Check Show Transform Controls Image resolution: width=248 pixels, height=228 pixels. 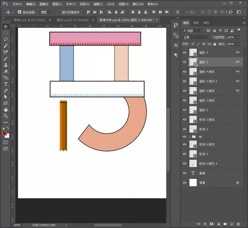[x=59, y=12]
